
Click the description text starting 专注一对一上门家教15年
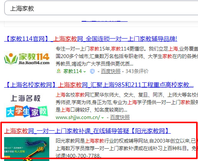point(127,56)
